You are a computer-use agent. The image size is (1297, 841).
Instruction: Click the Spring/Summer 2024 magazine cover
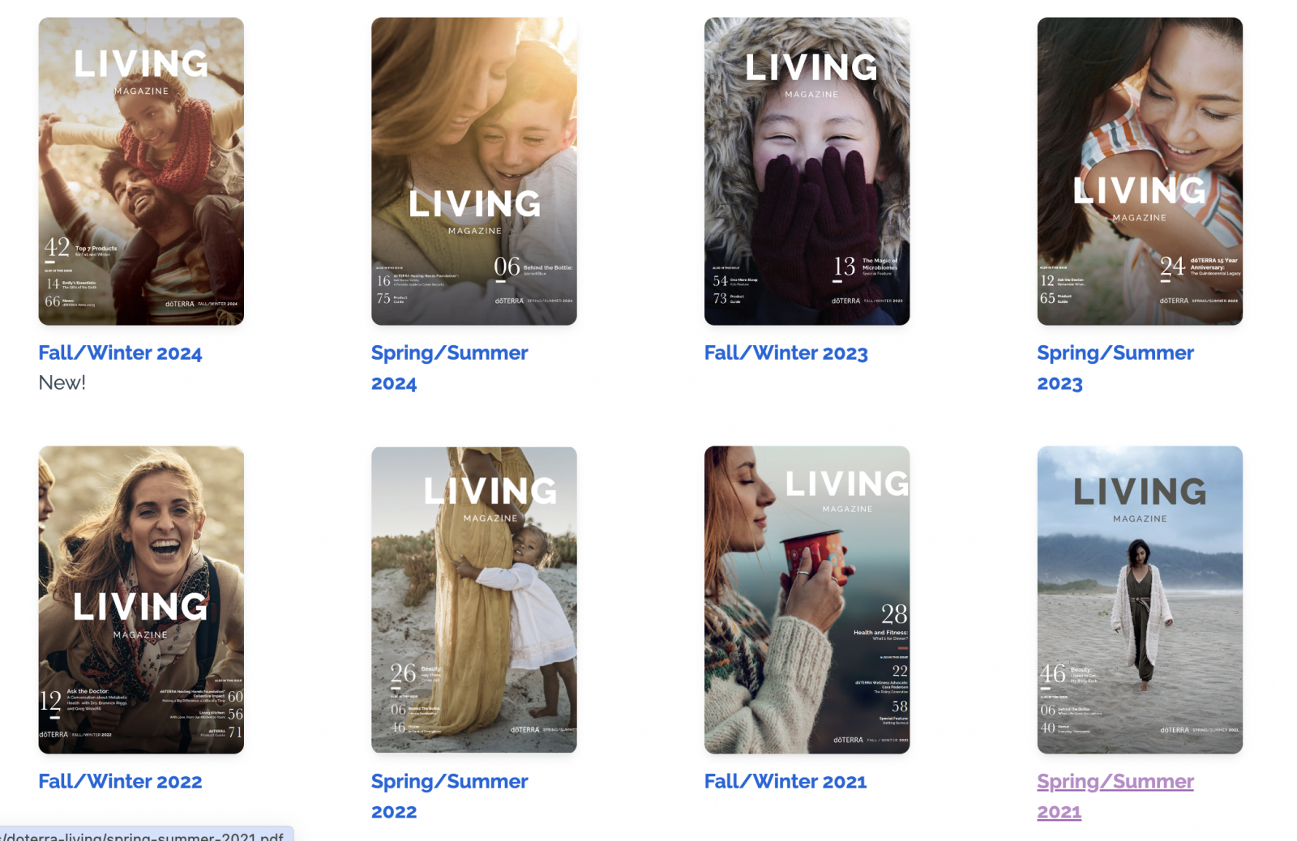474,171
